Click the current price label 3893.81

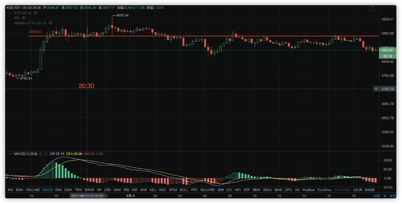point(387,50)
